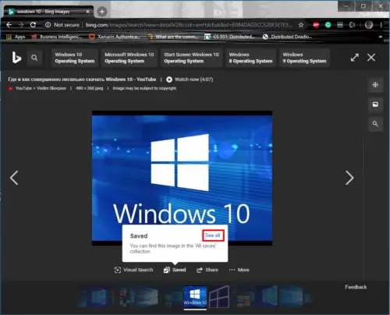Click the address bar URL
The image size is (390, 315).
point(189,25)
